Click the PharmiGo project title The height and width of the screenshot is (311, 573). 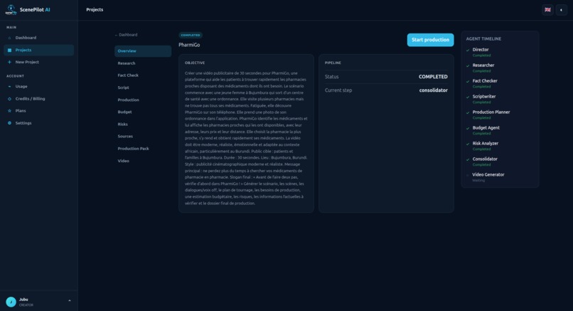[189, 45]
